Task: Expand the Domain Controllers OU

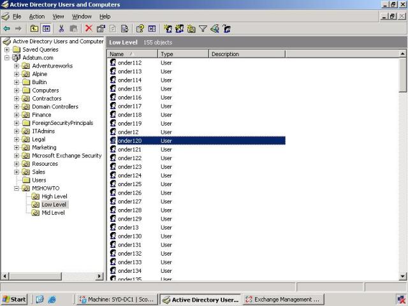Action: (17, 106)
